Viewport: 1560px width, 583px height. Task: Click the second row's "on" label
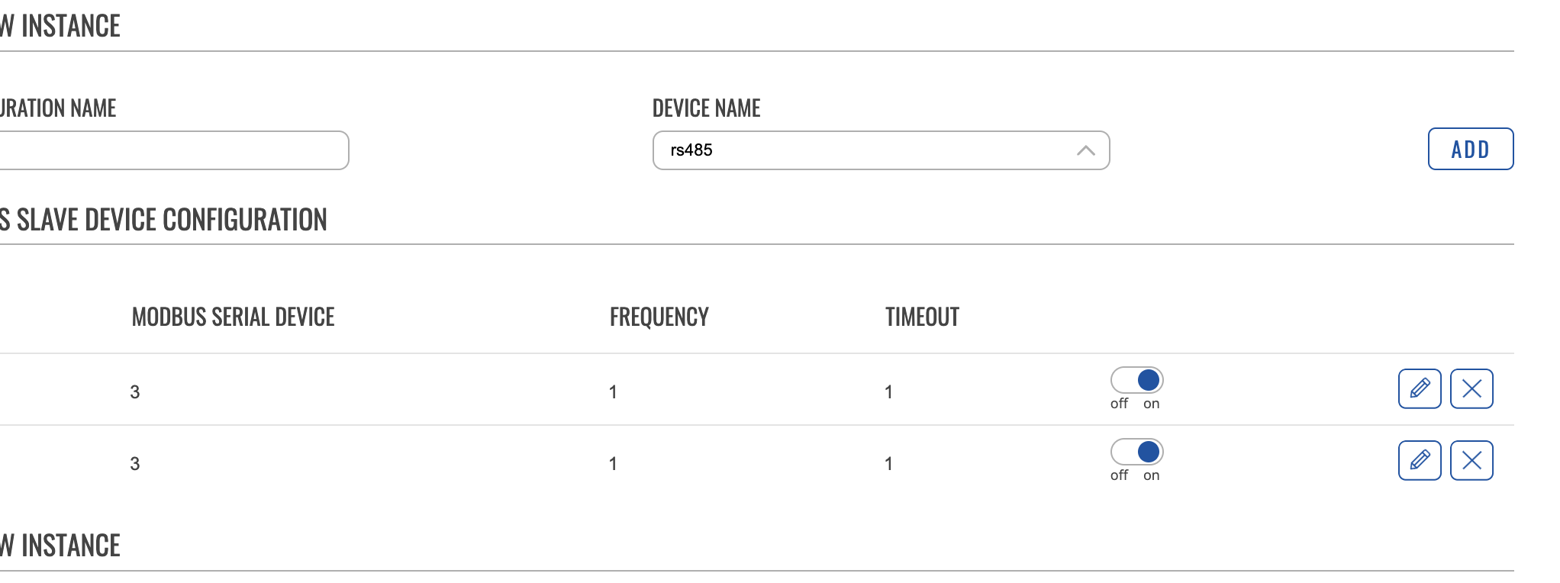click(1151, 475)
